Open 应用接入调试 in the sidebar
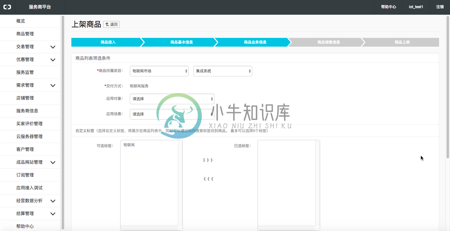Image resolution: width=450 pixels, height=231 pixels. 29,188
